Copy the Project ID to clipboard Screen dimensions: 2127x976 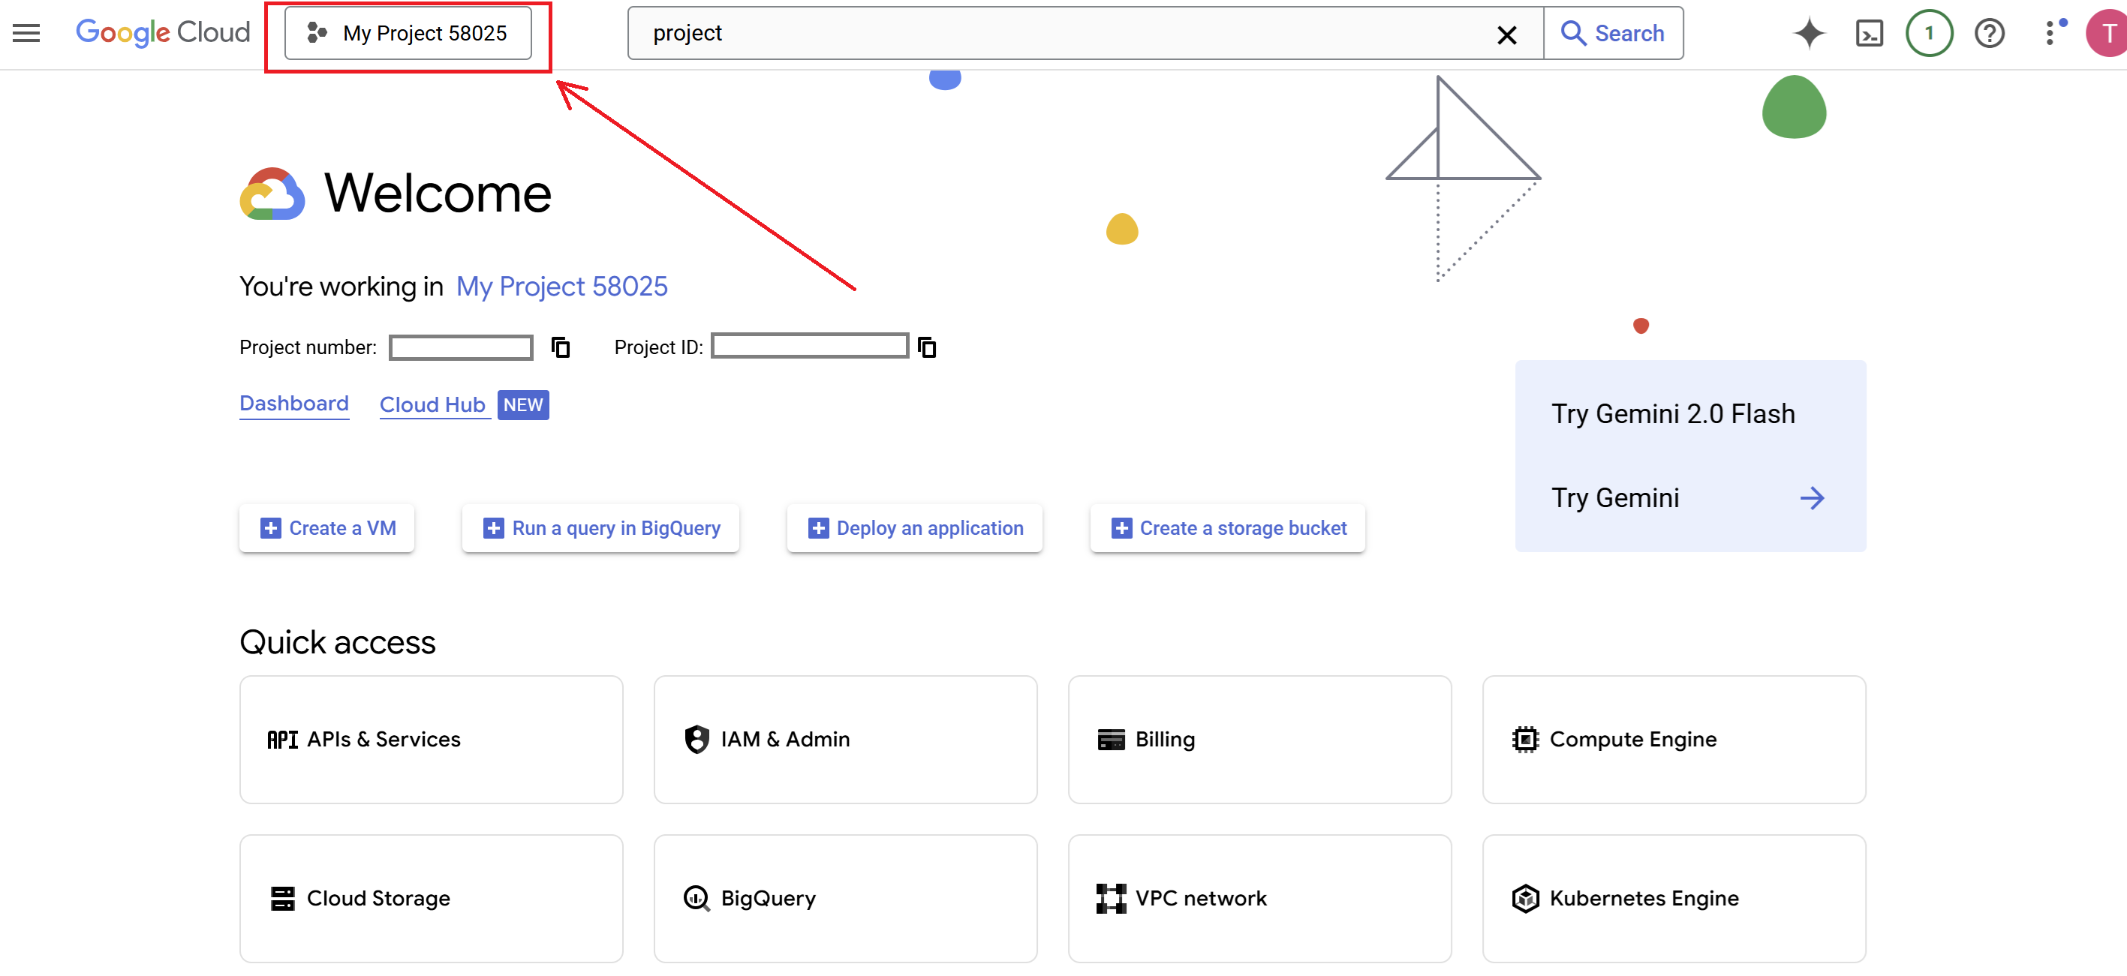tap(927, 347)
